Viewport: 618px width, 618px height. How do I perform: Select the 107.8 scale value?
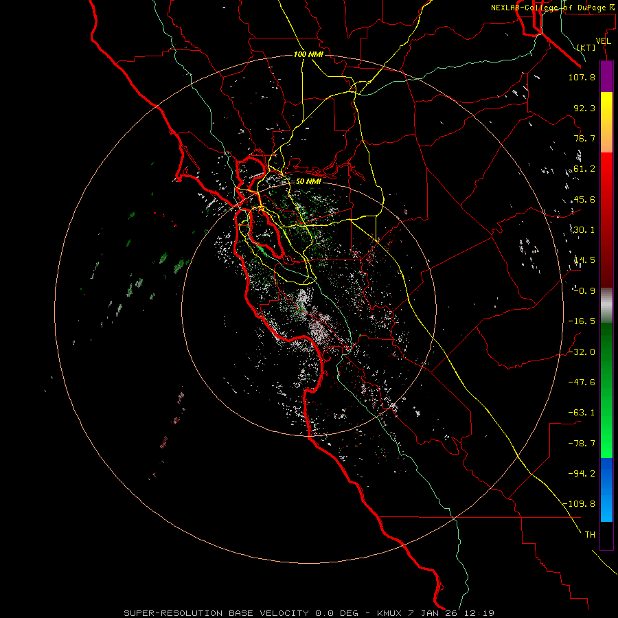[582, 77]
